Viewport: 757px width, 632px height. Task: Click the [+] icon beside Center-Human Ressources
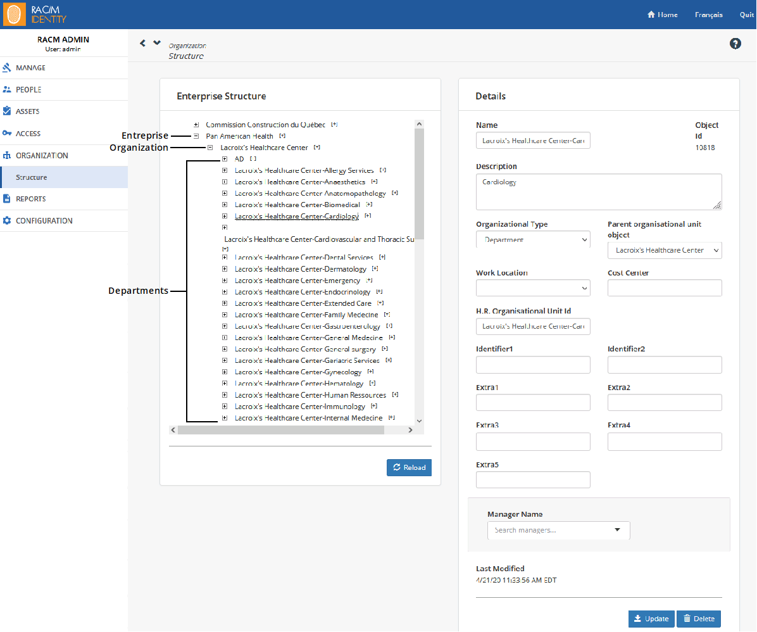point(395,395)
